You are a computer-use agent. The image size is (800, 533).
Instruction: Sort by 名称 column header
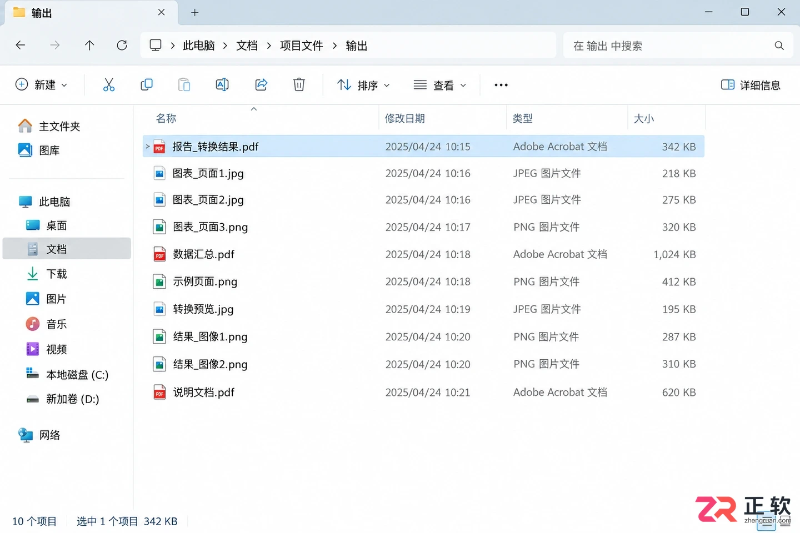click(166, 118)
